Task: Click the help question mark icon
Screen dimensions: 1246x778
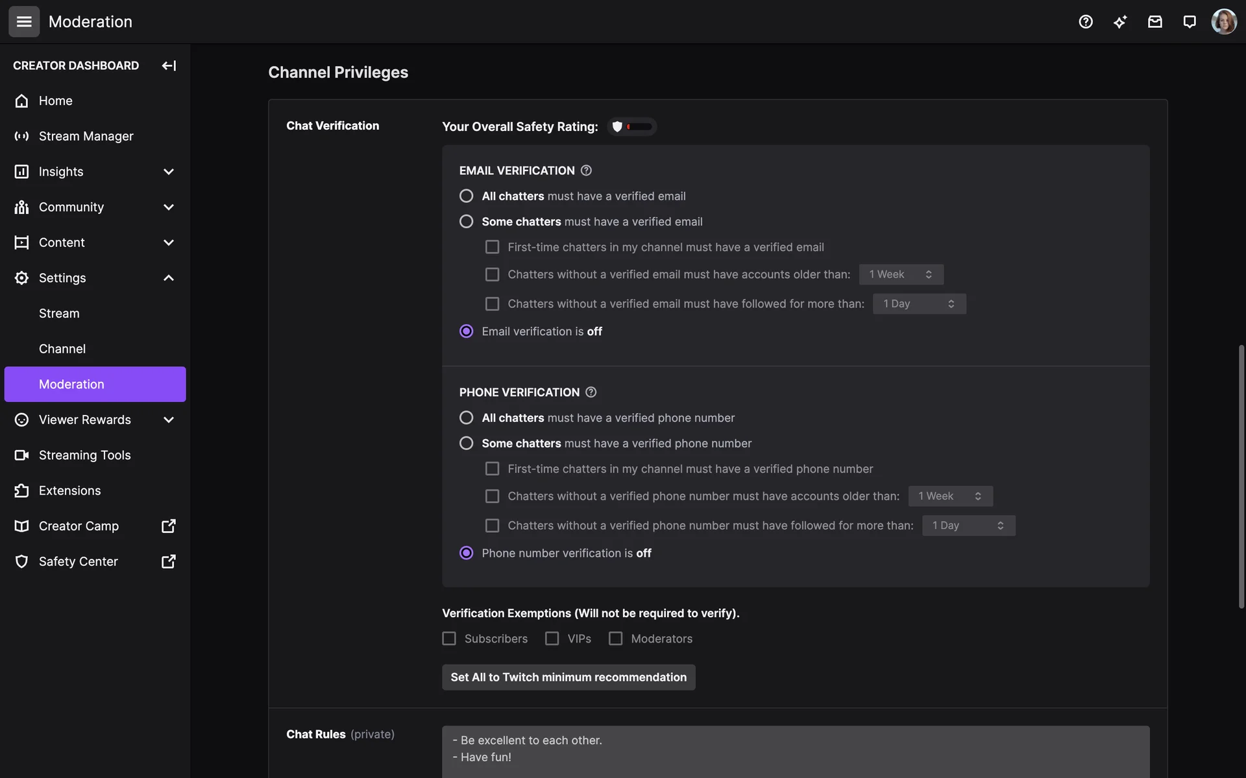Action: click(x=1086, y=21)
